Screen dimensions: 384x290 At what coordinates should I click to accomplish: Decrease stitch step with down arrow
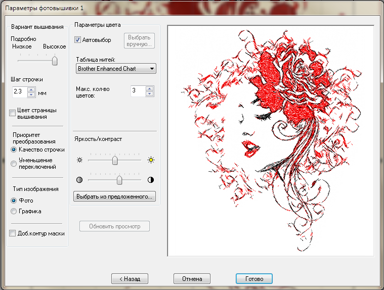point(31,94)
